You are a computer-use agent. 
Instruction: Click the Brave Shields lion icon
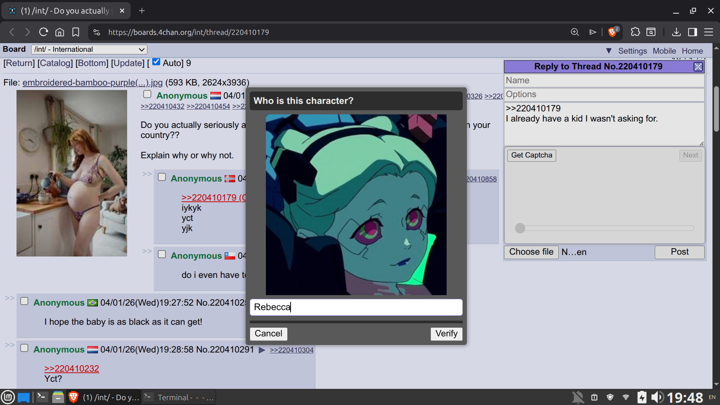click(612, 32)
